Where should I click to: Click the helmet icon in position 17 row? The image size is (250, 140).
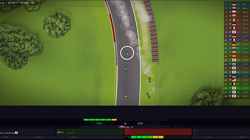pyautogui.click(x=230, y=68)
